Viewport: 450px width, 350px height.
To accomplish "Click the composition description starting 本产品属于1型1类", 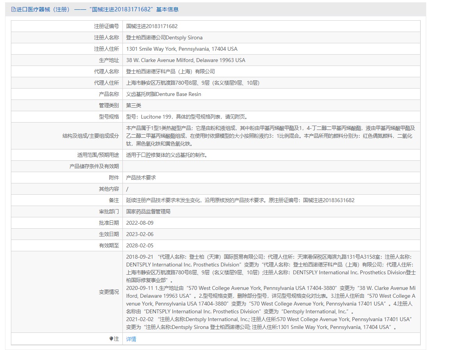I will tap(271, 136).
